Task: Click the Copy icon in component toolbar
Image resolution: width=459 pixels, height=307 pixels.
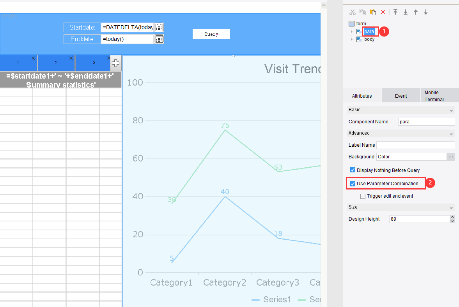Action: tap(362, 12)
